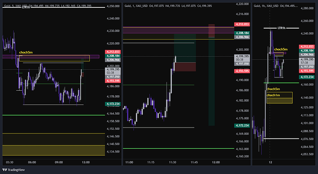This screenshot has width=318, height=174.
Task: Click 11:15 on the 1-minute time axis
Action: click(151, 162)
